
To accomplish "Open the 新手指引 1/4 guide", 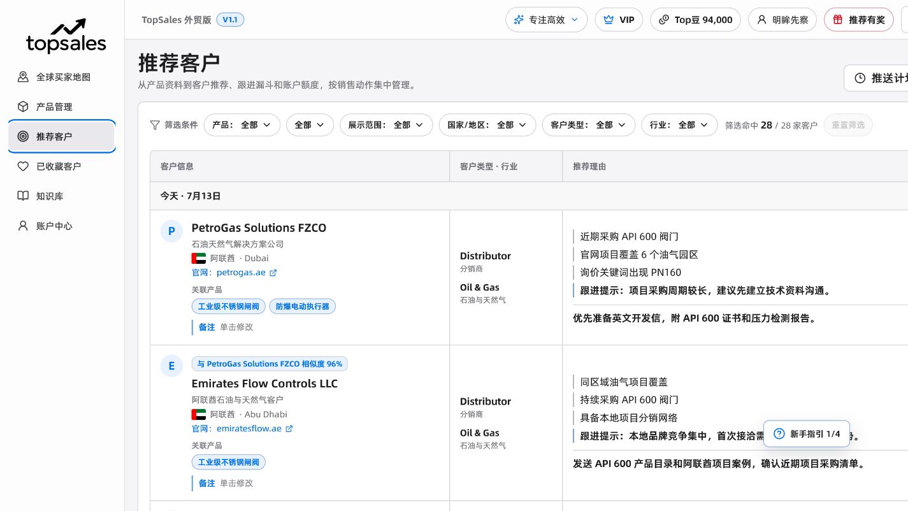I will pyautogui.click(x=807, y=434).
